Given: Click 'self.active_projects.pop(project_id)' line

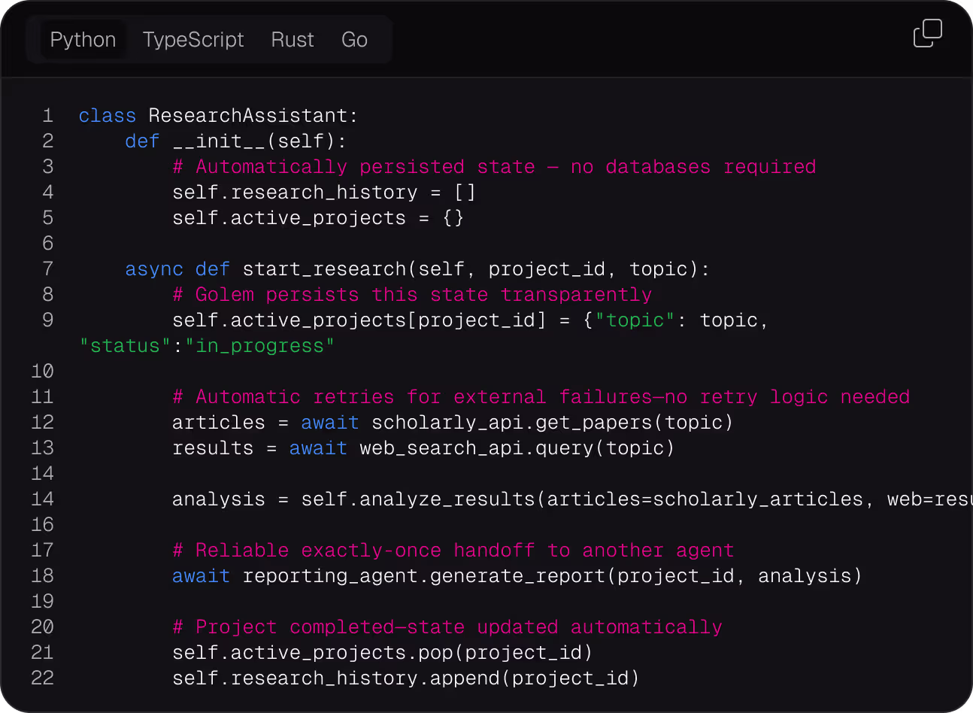Looking at the screenshot, I should [383, 653].
